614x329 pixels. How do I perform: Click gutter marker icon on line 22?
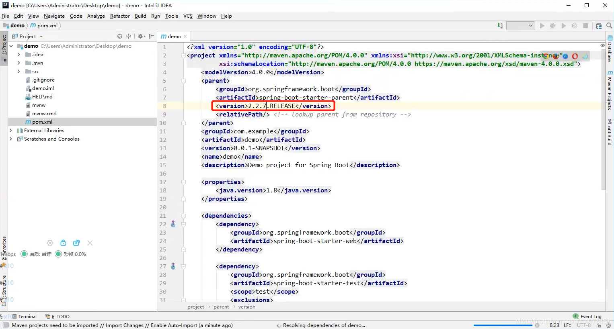coord(173,224)
